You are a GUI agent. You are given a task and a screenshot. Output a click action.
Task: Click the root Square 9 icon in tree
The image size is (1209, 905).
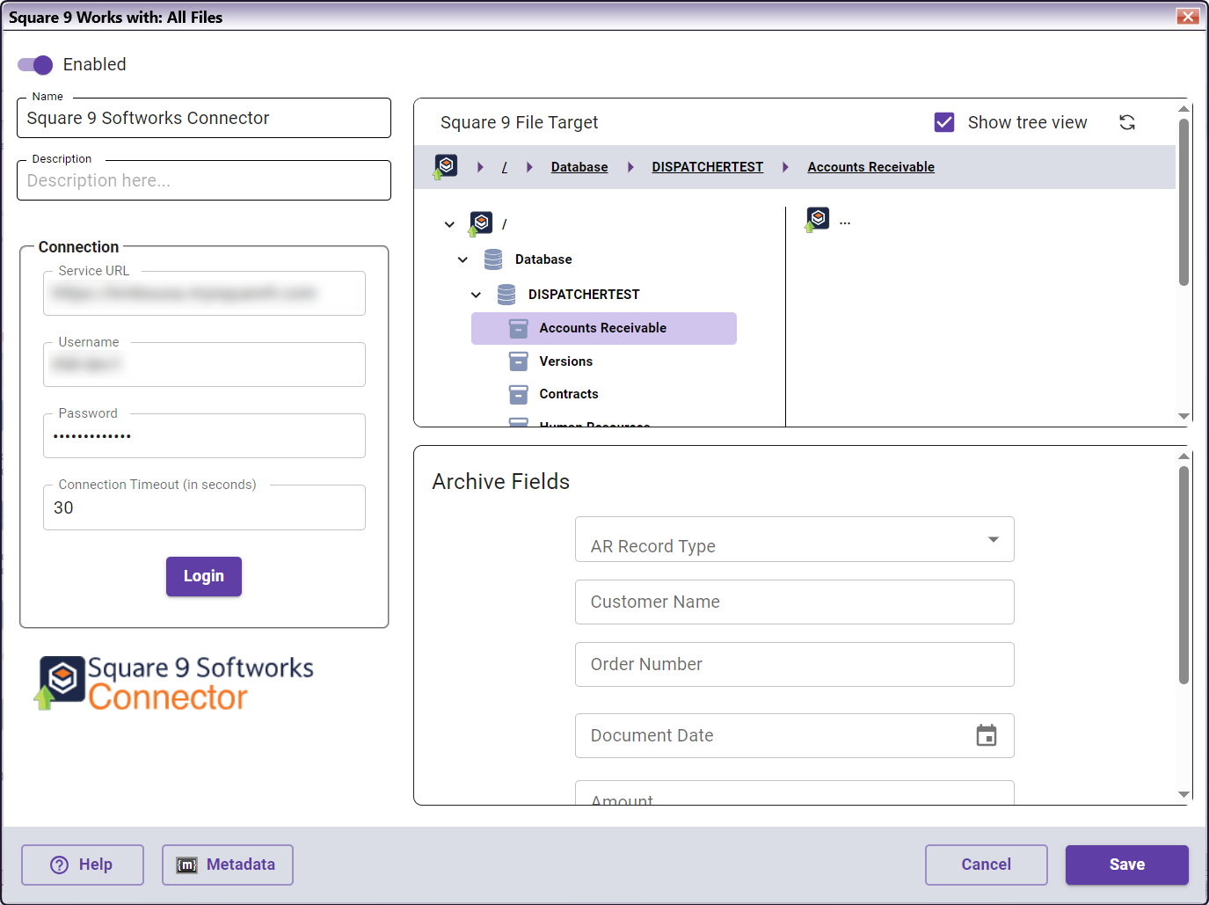tap(480, 223)
